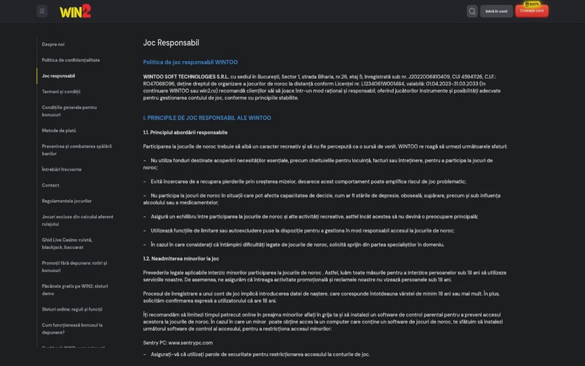The width and height of the screenshot is (585, 366).
Task: Open Regulamentele jocurilor page
Action: click(x=67, y=201)
